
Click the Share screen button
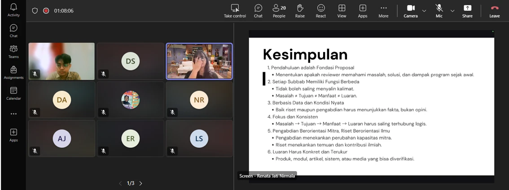[x=467, y=11]
